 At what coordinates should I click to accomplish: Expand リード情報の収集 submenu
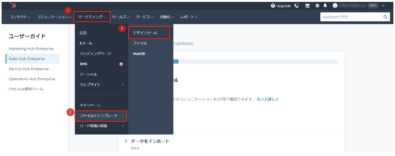pyautogui.click(x=102, y=126)
